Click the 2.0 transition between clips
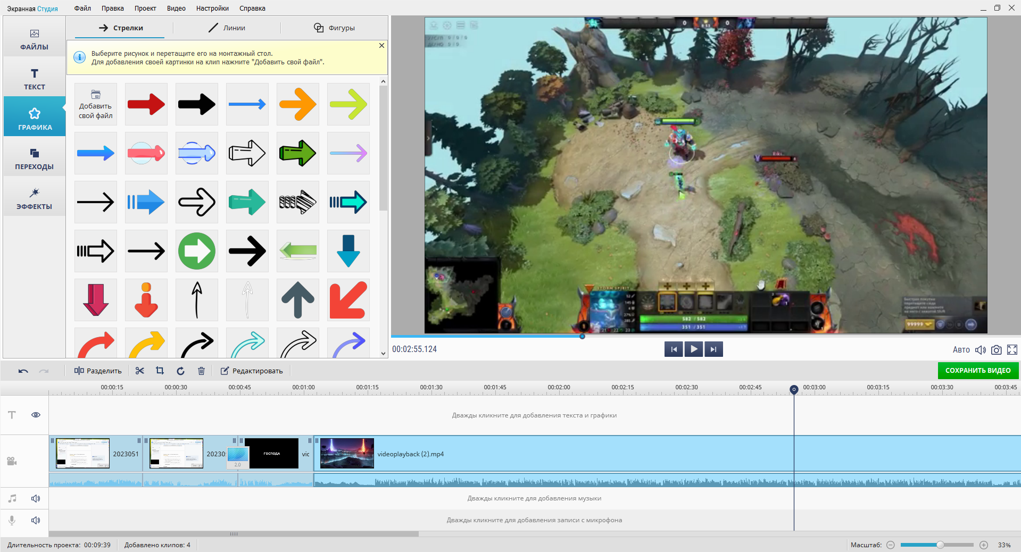The width and height of the screenshot is (1021, 552). (x=238, y=457)
